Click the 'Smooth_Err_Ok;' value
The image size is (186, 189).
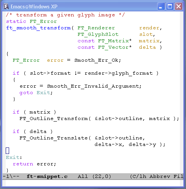coord(98,60)
